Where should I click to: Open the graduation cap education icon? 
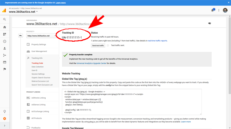tap(210, 23)
